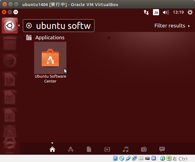This screenshot has width=195, height=162.
Task: Click the Ubuntu Dash home launcher button
Action: 10,26
